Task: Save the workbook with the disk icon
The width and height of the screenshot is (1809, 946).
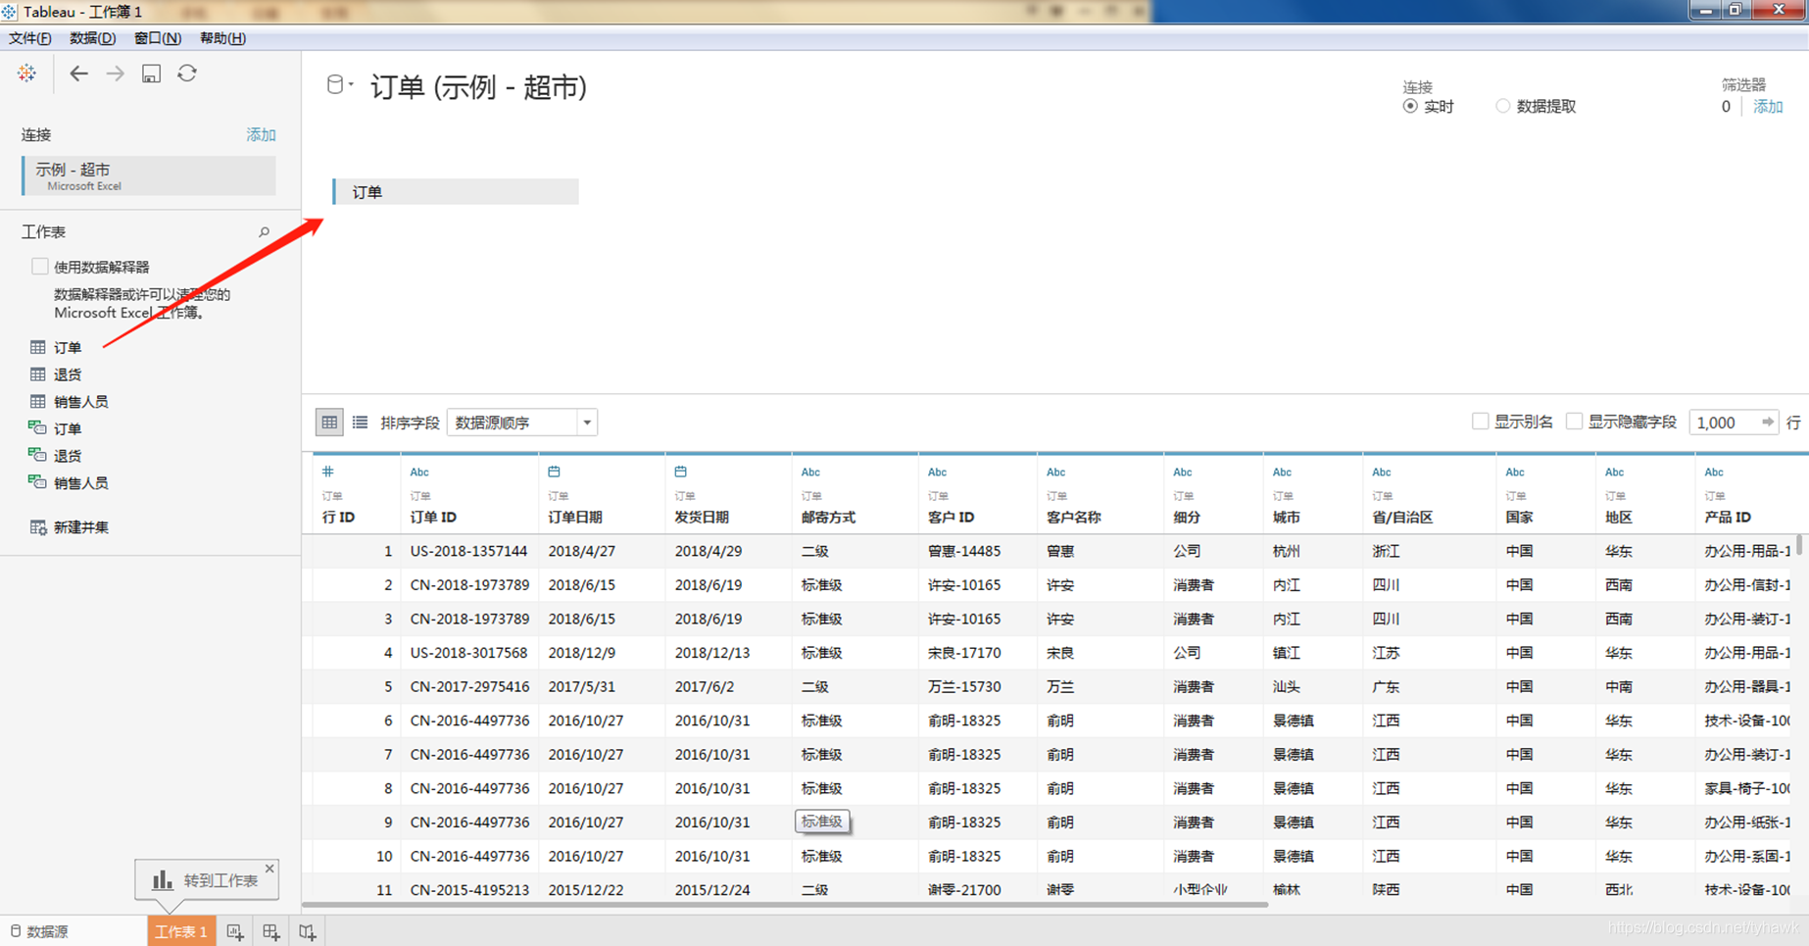Action: coord(151,74)
